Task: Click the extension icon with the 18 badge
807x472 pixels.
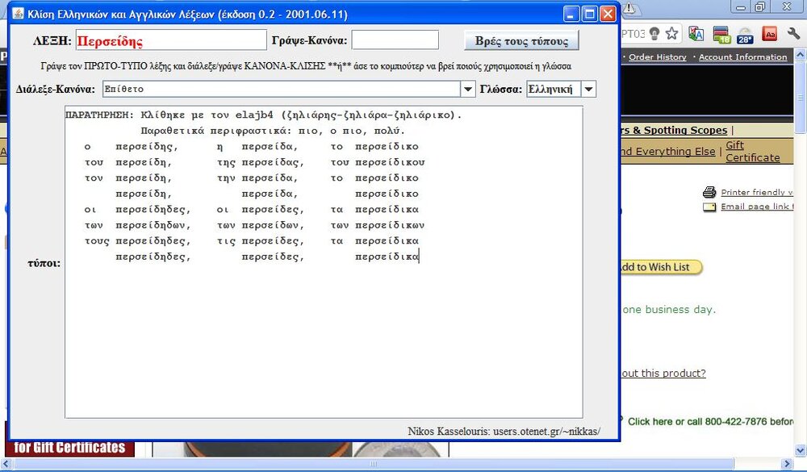Action: (721, 34)
